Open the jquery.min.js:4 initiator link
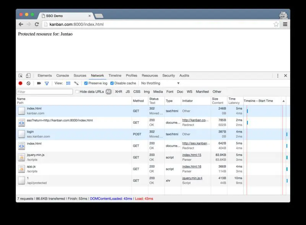 tap(192, 178)
